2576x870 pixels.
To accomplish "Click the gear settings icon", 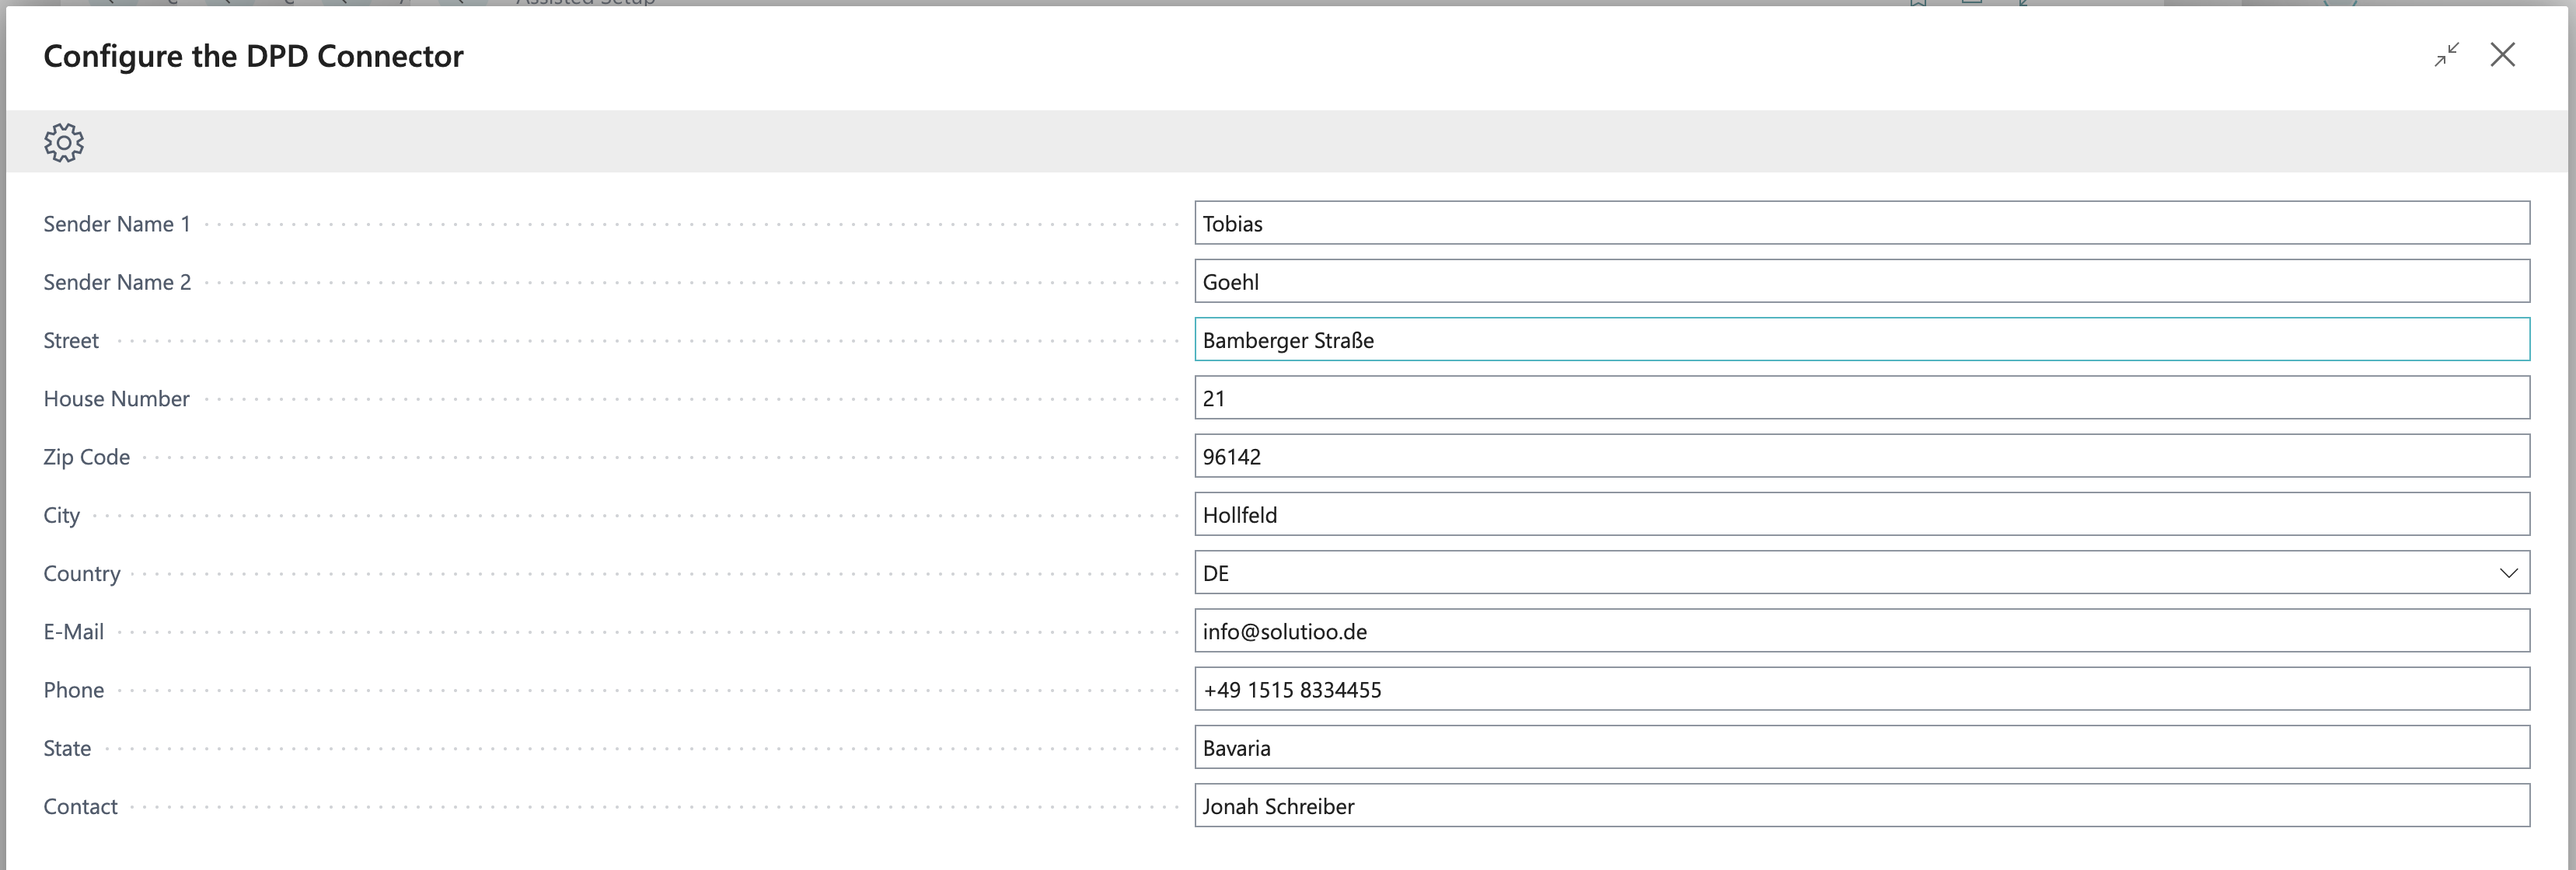I will 64,143.
